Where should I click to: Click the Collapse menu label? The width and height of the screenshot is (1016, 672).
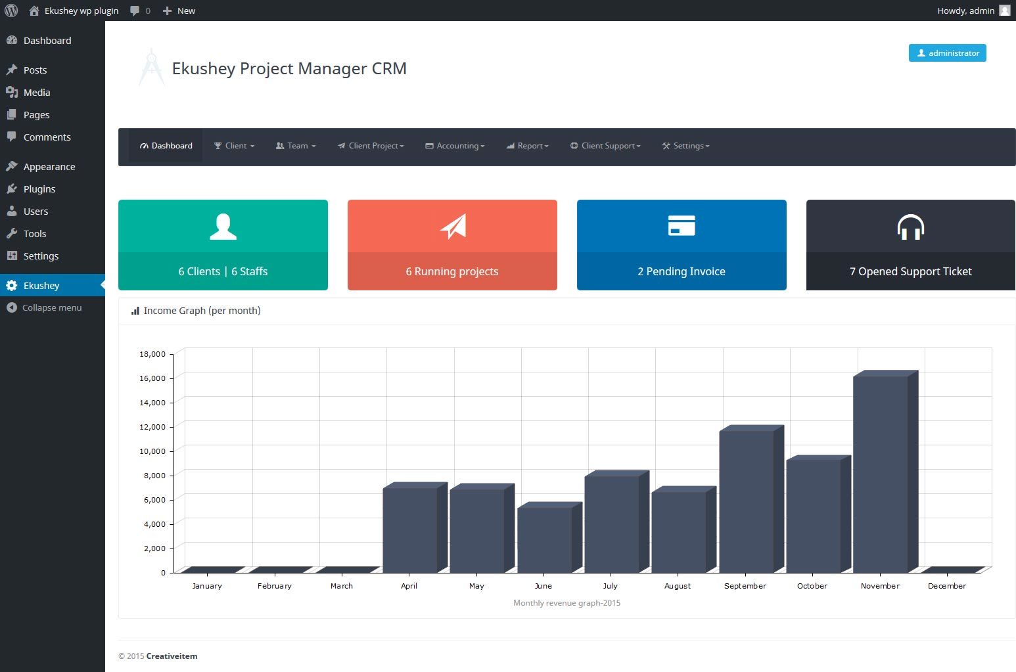(52, 307)
